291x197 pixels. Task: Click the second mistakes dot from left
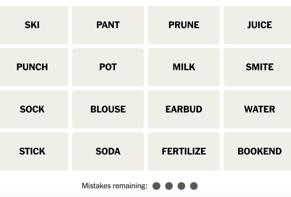click(169, 186)
